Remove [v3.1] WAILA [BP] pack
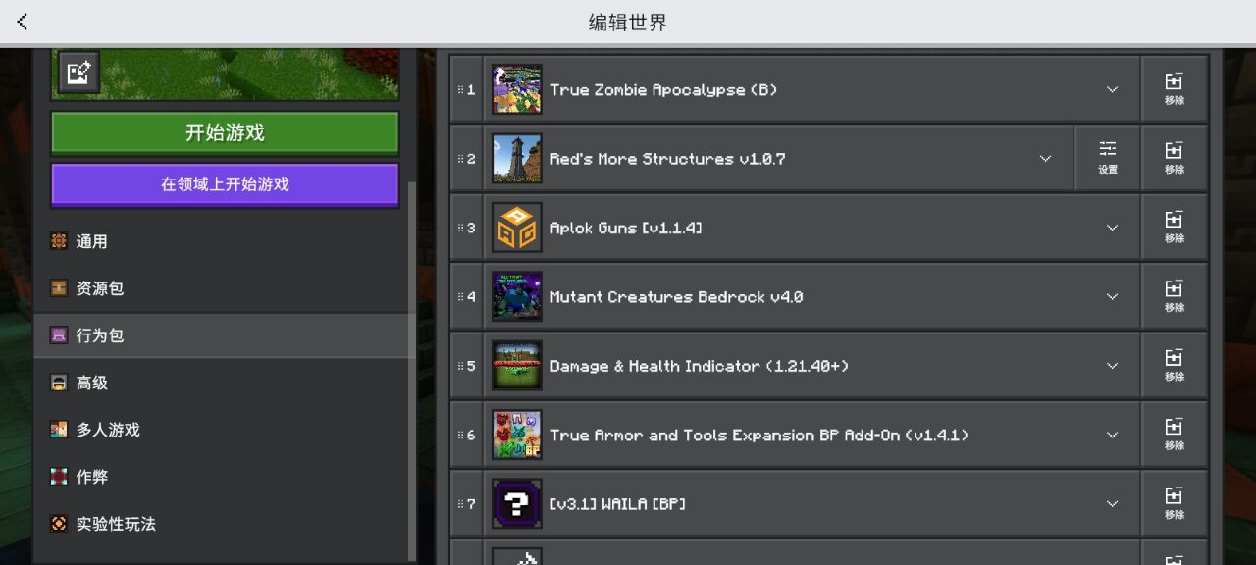This screenshot has height=565, width=1256. coord(1175,504)
